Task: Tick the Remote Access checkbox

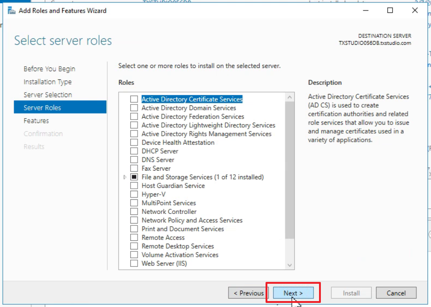Action: click(134, 237)
